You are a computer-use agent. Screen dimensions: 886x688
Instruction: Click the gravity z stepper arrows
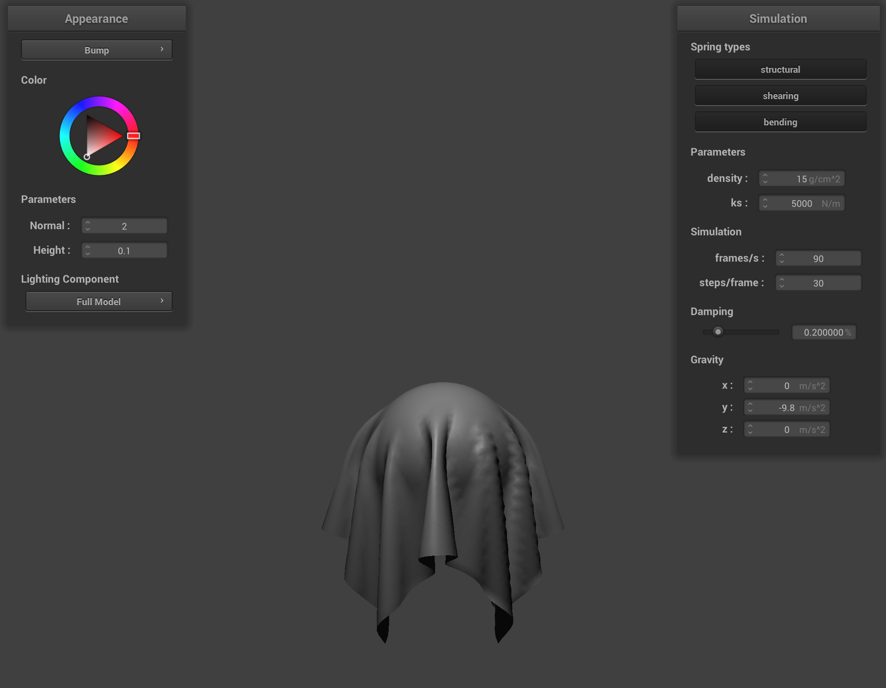pyautogui.click(x=750, y=429)
